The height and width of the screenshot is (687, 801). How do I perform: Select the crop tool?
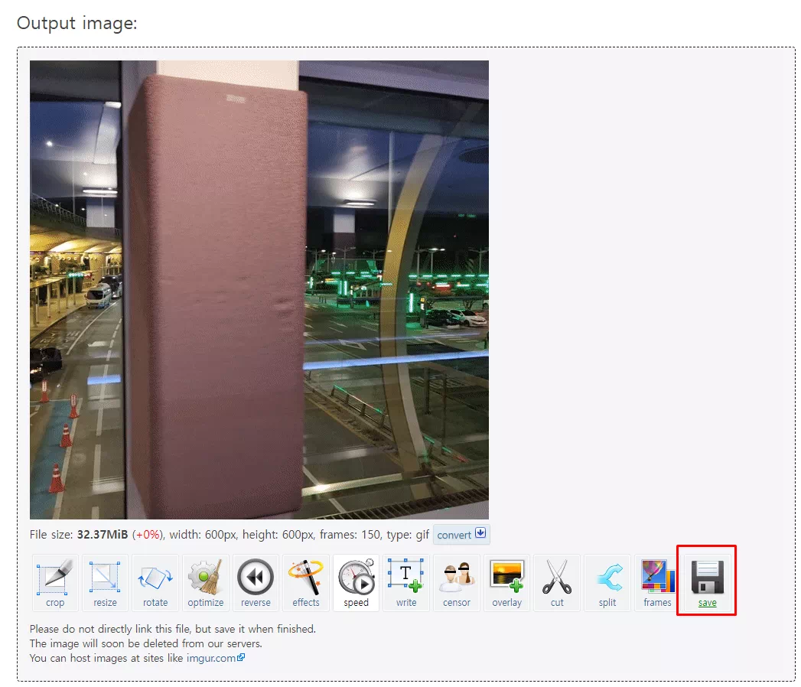pos(55,583)
